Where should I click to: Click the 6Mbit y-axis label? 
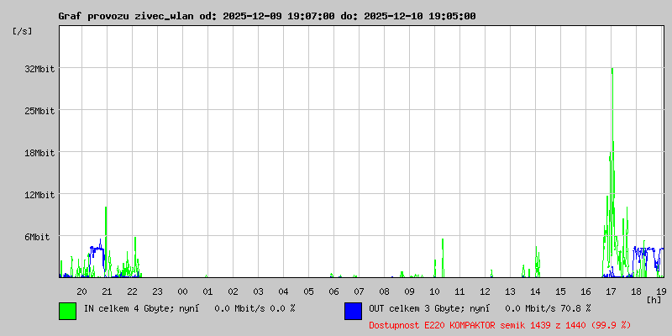pyautogui.click(x=37, y=237)
